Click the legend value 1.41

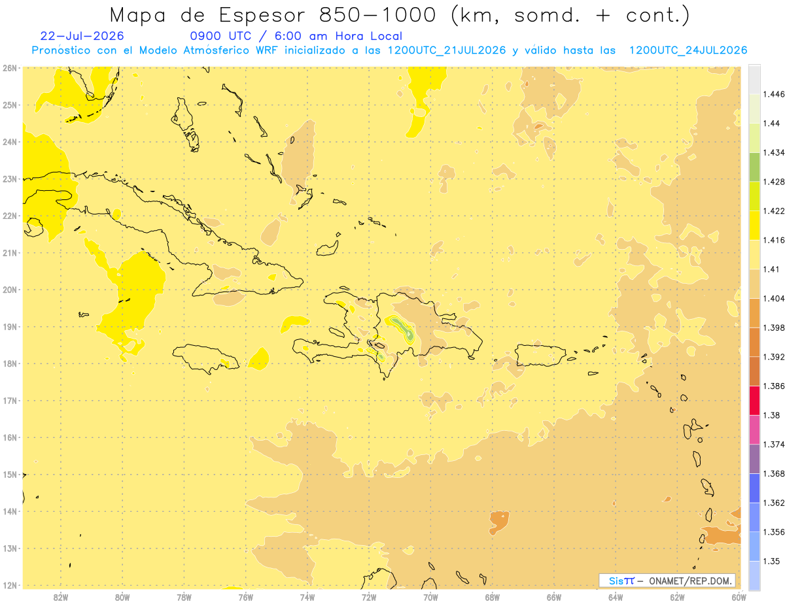771,269
